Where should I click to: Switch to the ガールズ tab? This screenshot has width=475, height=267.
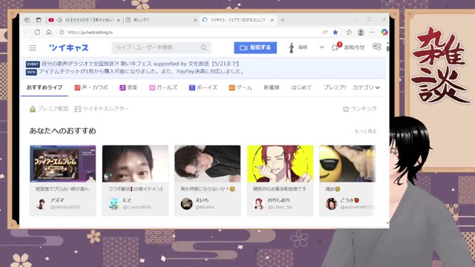coord(163,88)
